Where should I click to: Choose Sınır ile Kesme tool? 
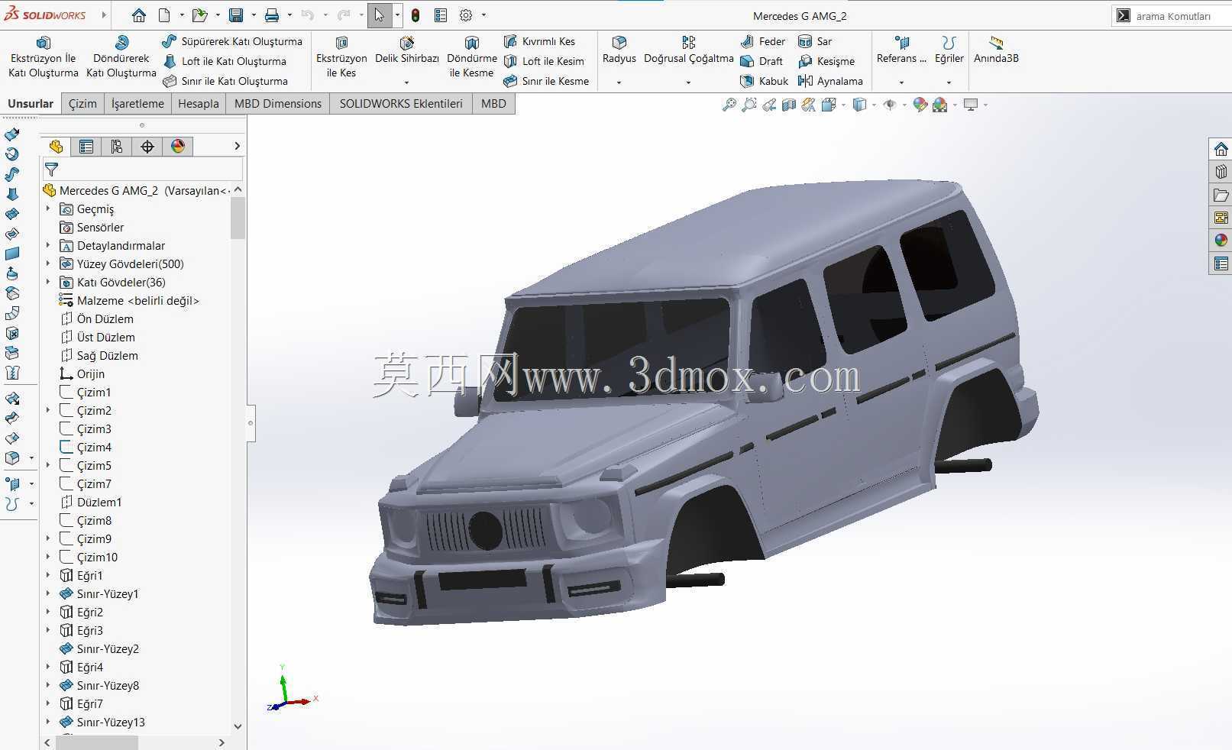pos(546,81)
